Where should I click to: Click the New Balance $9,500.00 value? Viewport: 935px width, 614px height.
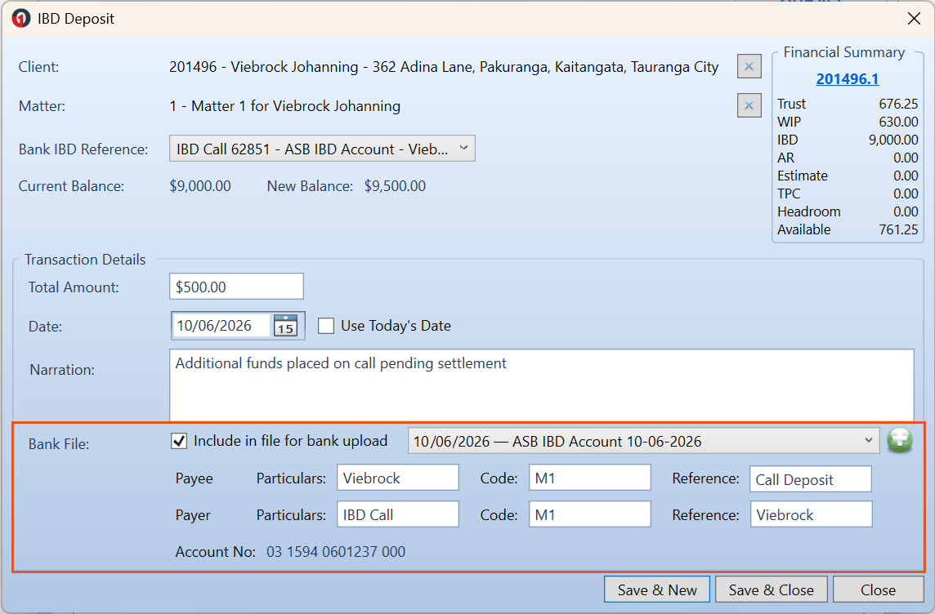(x=395, y=186)
